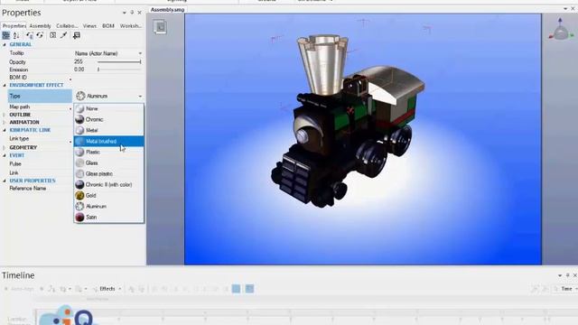This screenshot has height=325, width=578.
Task: Collapse the KINEMATIC LINK section
Action: coord(5,130)
